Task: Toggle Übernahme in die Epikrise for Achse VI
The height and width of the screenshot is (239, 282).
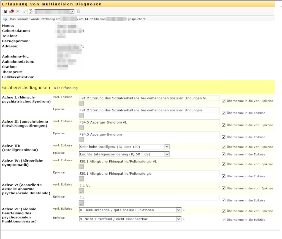Action: coord(224,220)
